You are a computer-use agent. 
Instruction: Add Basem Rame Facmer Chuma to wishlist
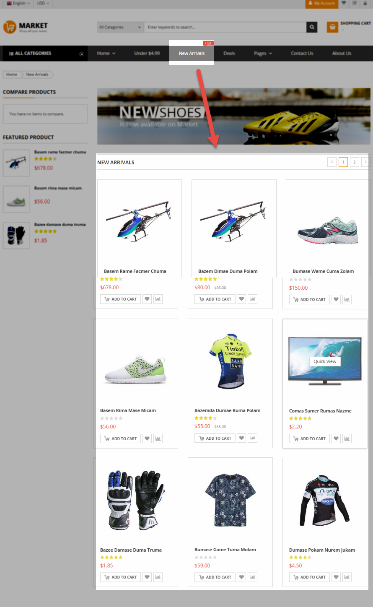click(147, 299)
